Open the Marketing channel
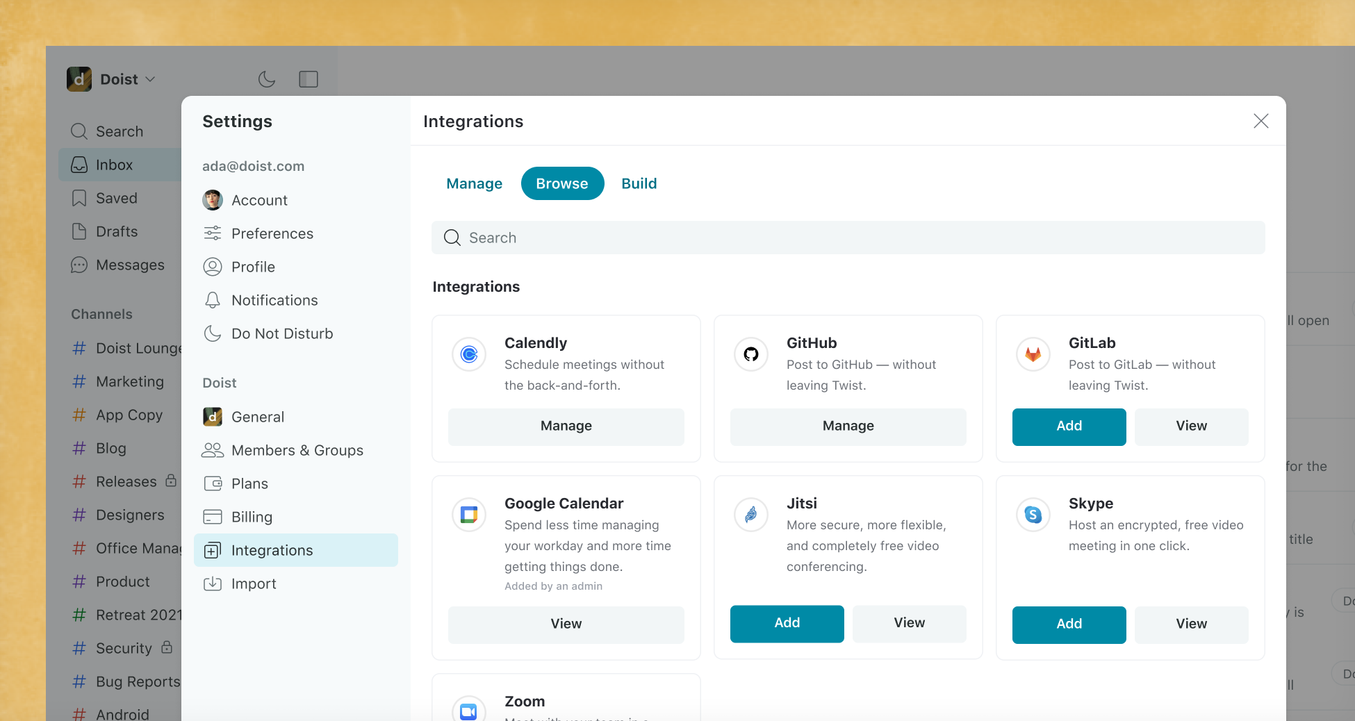The image size is (1355, 721). coord(120,381)
